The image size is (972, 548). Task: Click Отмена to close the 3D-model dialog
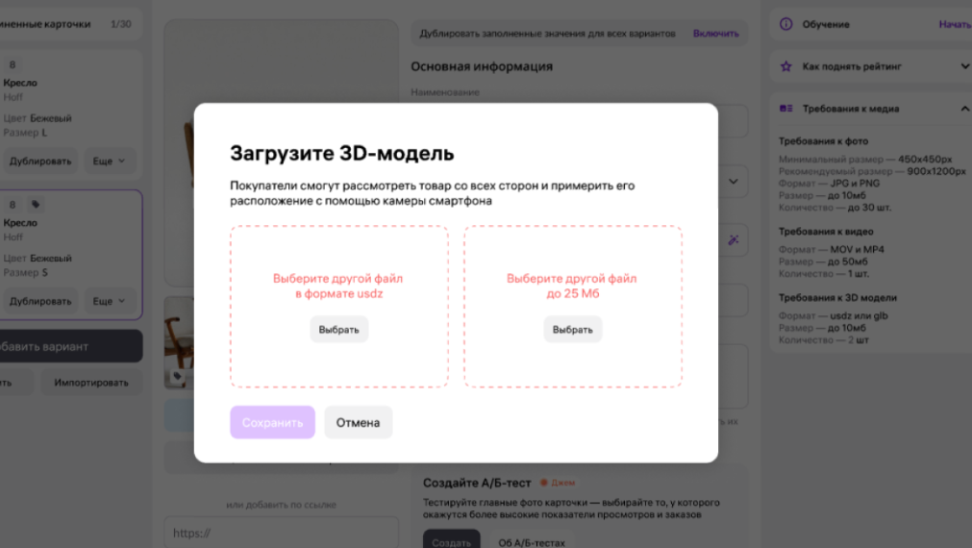(359, 423)
